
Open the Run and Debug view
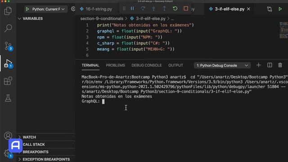coord(8,63)
